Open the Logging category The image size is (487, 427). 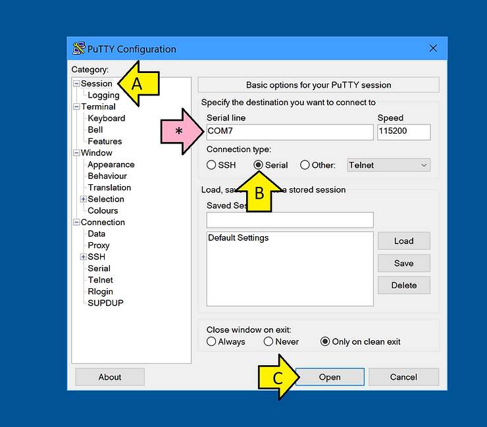[x=103, y=95]
